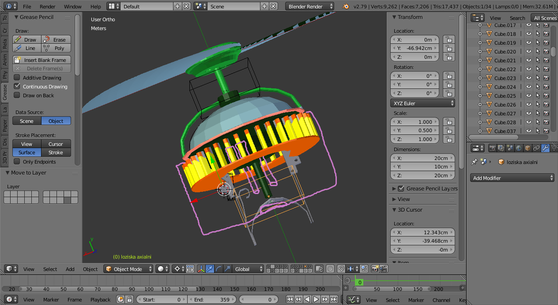558x305 pixels.
Task: Open the World properties tab icon
Action: pyautogui.click(x=519, y=148)
